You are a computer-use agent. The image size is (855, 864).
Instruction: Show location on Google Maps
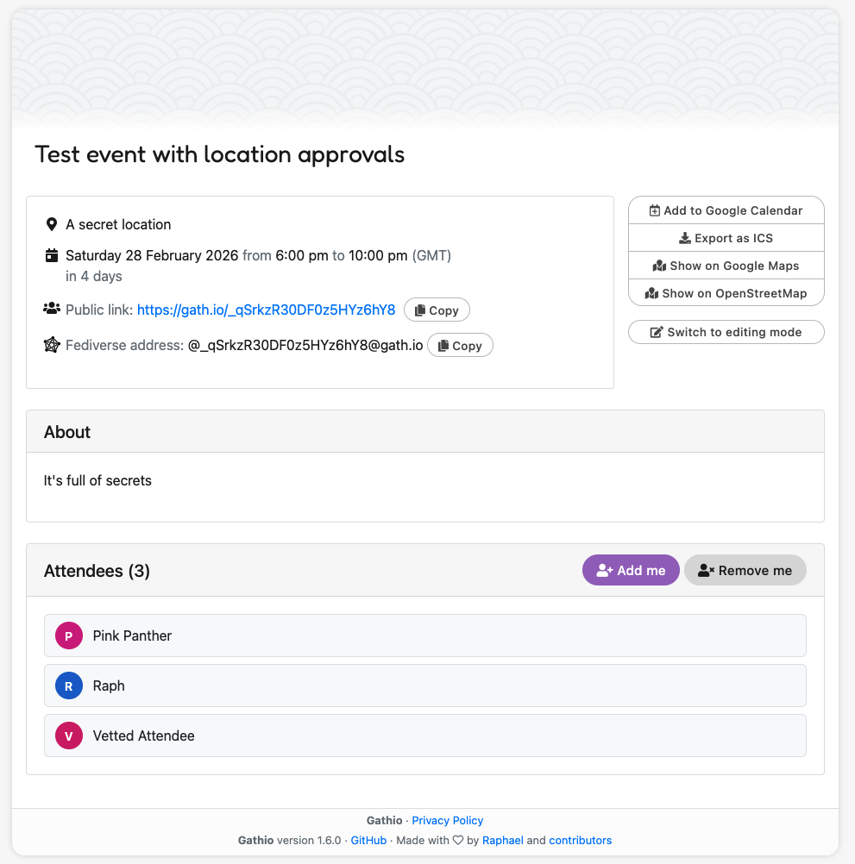pyautogui.click(x=726, y=266)
